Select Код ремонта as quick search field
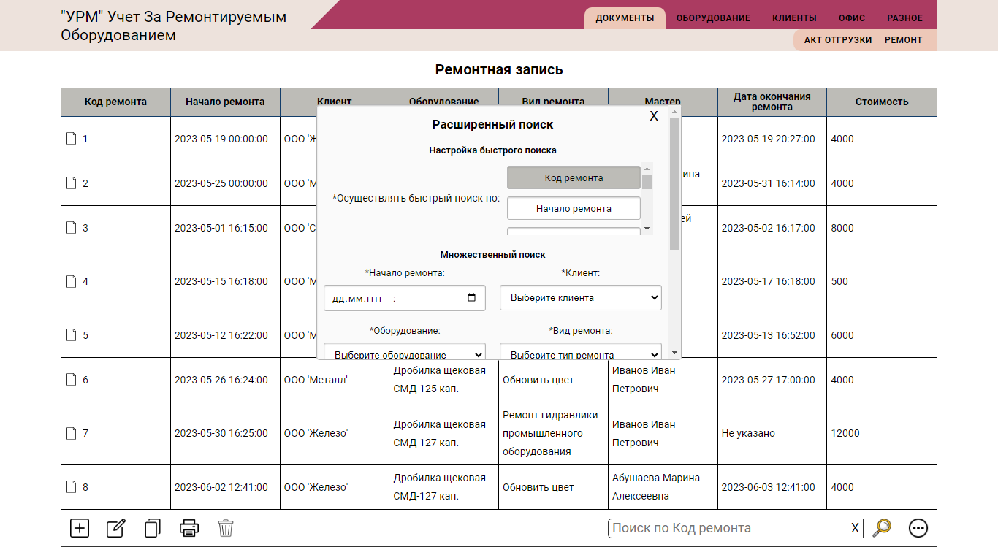998x547 pixels. (573, 177)
